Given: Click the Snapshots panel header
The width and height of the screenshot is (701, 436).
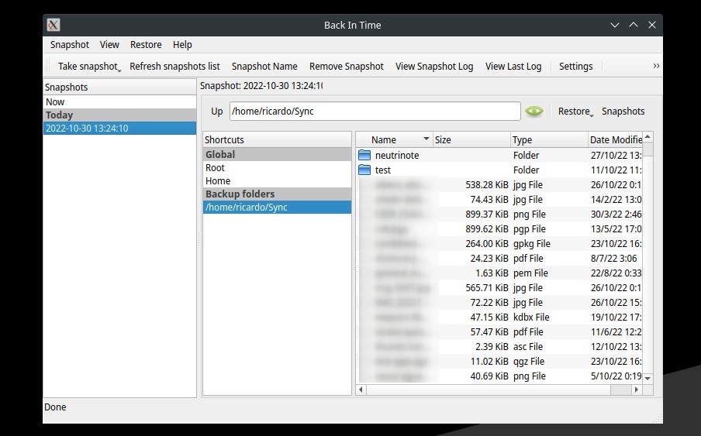Looking at the screenshot, I should tap(120, 87).
